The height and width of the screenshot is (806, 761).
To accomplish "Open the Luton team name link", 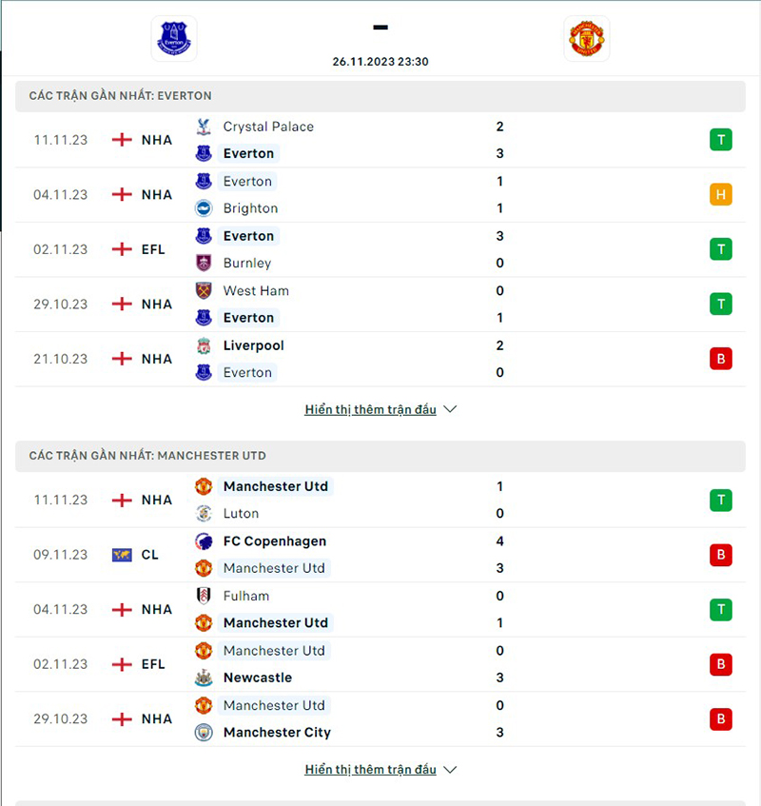I will (241, 514).
